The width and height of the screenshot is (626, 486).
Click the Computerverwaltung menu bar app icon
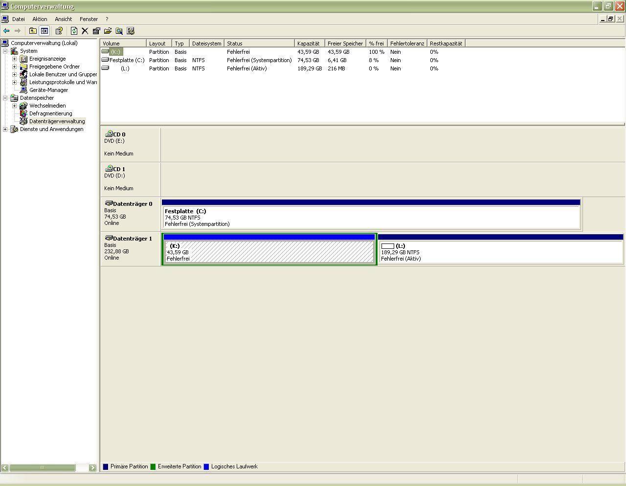5,19
